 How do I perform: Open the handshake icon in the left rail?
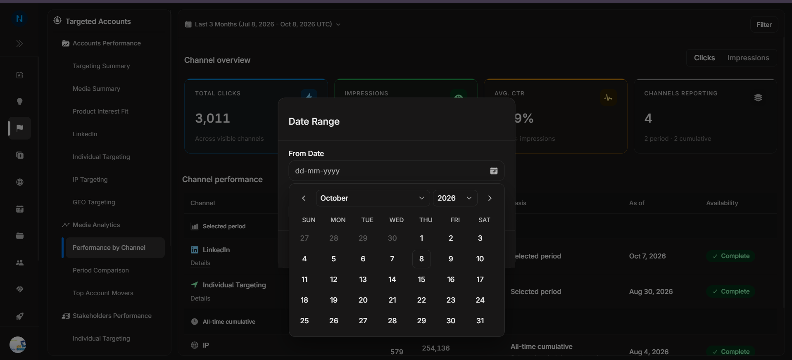19,289
